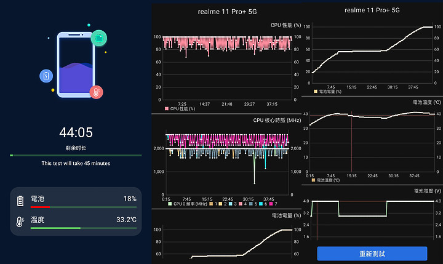Viewport: 443px width, 264px height.
Task: Click the battery temperature graph curve
Action: (372, 118)
